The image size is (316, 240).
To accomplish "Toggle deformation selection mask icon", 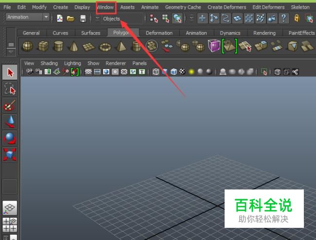I will click(249, 18).
